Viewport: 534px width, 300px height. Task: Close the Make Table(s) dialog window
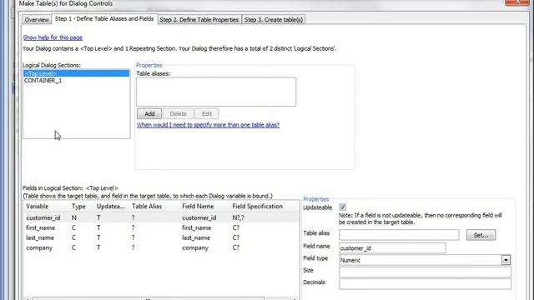pos(516,2)
